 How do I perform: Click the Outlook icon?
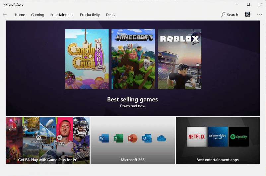(x=147, y=138)
